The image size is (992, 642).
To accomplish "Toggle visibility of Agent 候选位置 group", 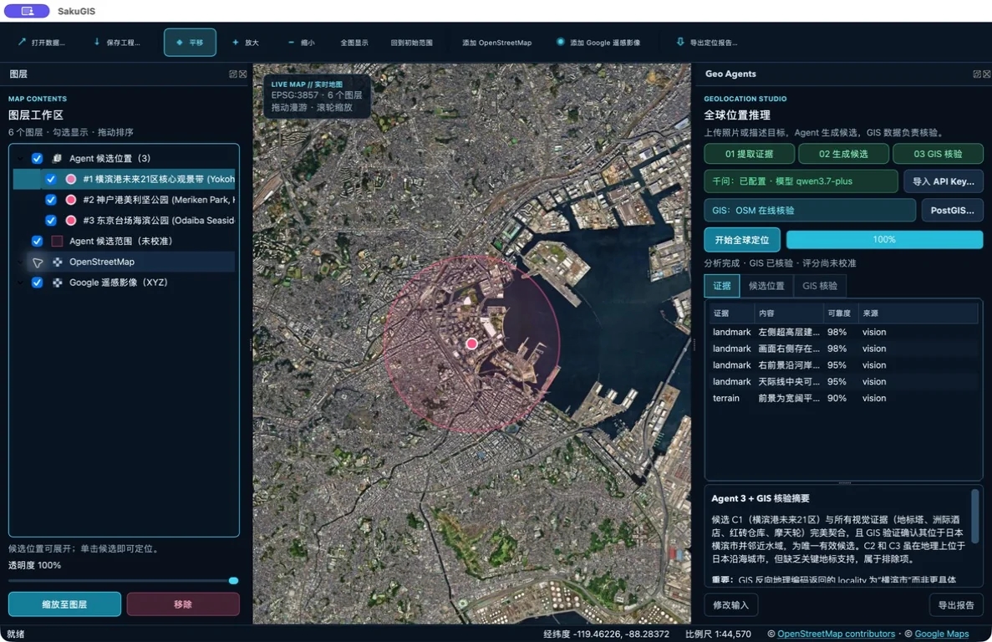I will pos(38,158).
